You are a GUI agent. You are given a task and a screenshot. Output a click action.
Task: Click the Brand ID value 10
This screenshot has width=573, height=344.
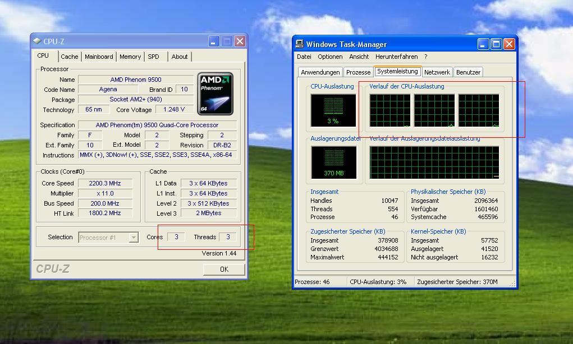tap(184, 90)
